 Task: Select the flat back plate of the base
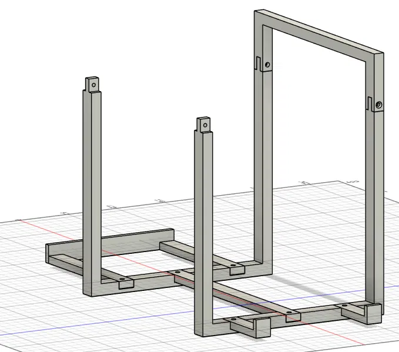pyautogui.click(x=110, y=246)
